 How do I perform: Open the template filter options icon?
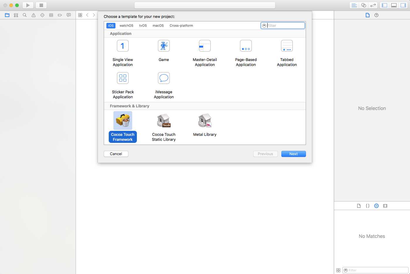[x=264, y=26]
